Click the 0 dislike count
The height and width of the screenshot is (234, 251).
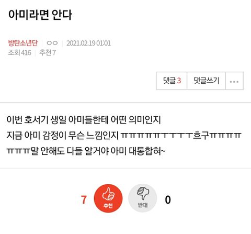tap(168, 200)
